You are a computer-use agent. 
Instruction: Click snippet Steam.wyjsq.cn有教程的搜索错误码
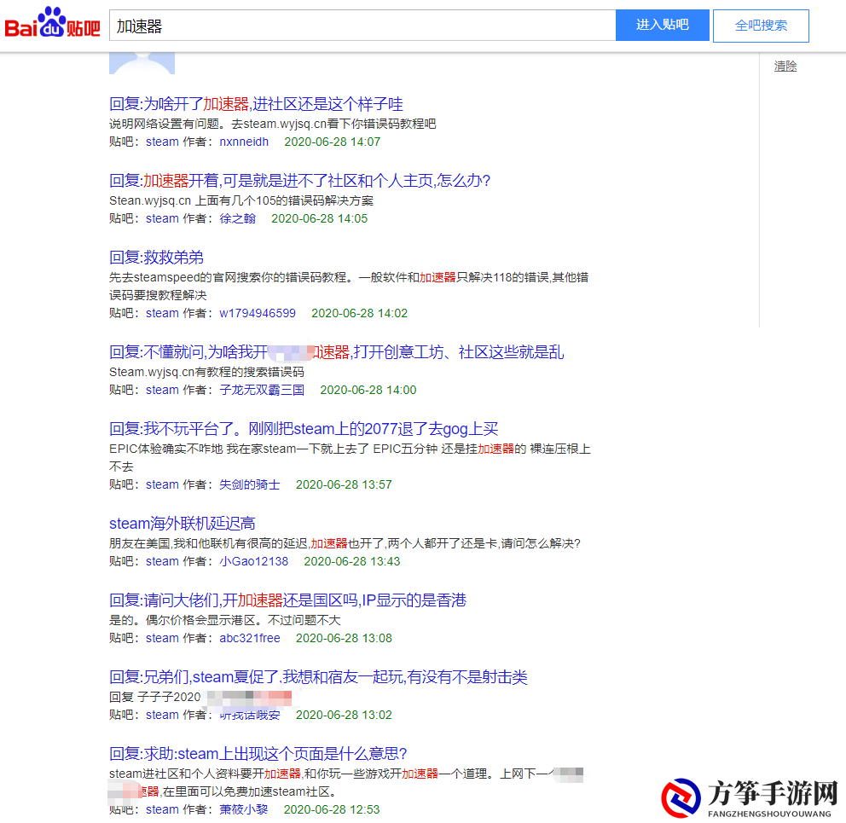(206, 372)
